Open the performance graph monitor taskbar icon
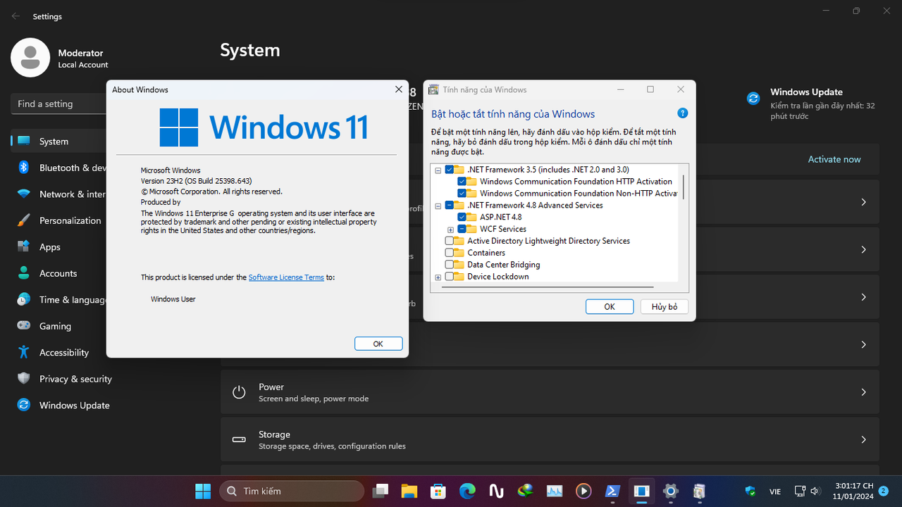 coord(555,491)
